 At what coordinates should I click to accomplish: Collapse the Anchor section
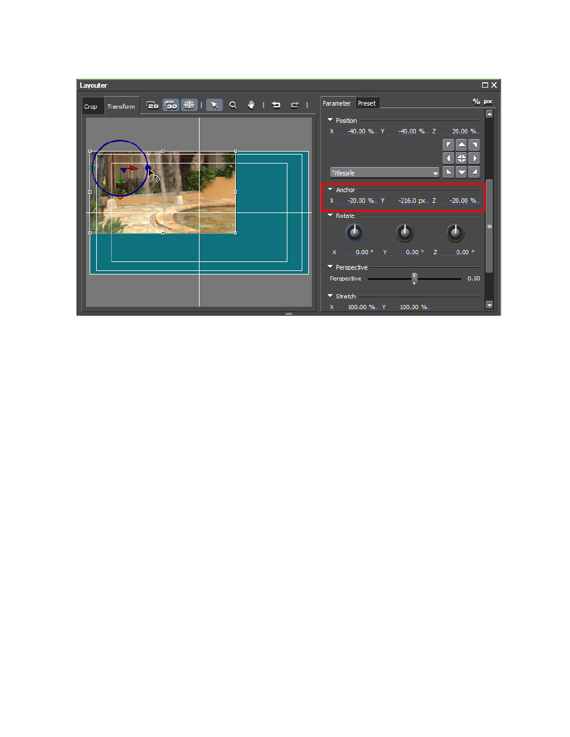point(330,190)
